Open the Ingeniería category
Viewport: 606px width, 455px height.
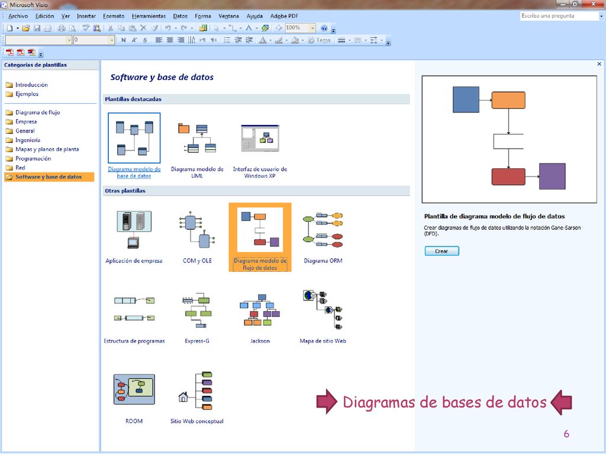tap(23, 140)
